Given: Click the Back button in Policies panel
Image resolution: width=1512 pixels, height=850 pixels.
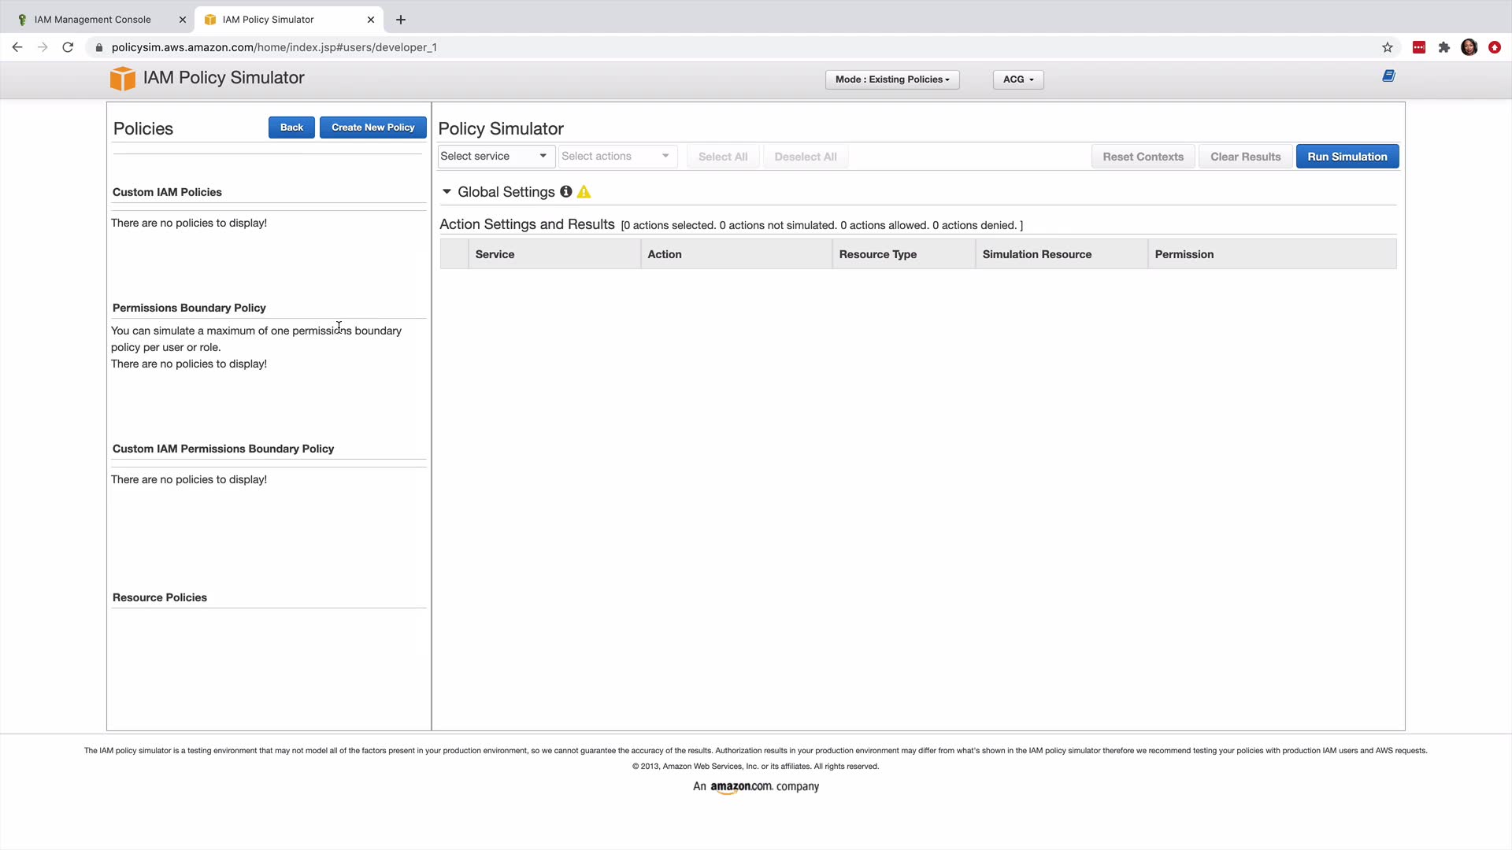Looking at the screenshot, I should (x=291, y=128).
